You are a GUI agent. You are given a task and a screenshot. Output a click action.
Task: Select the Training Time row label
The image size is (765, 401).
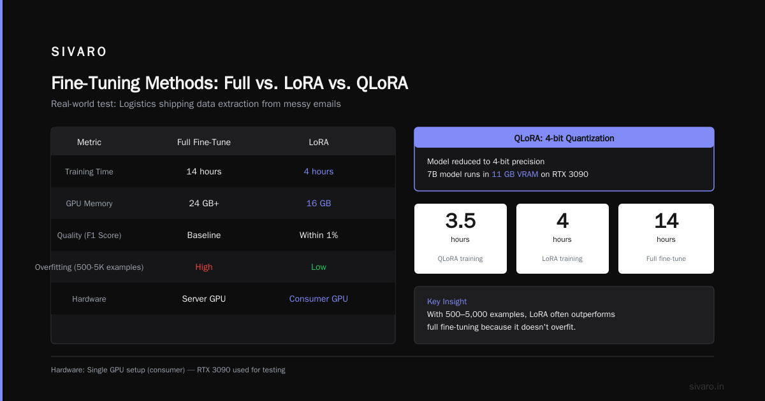(89, 172)
